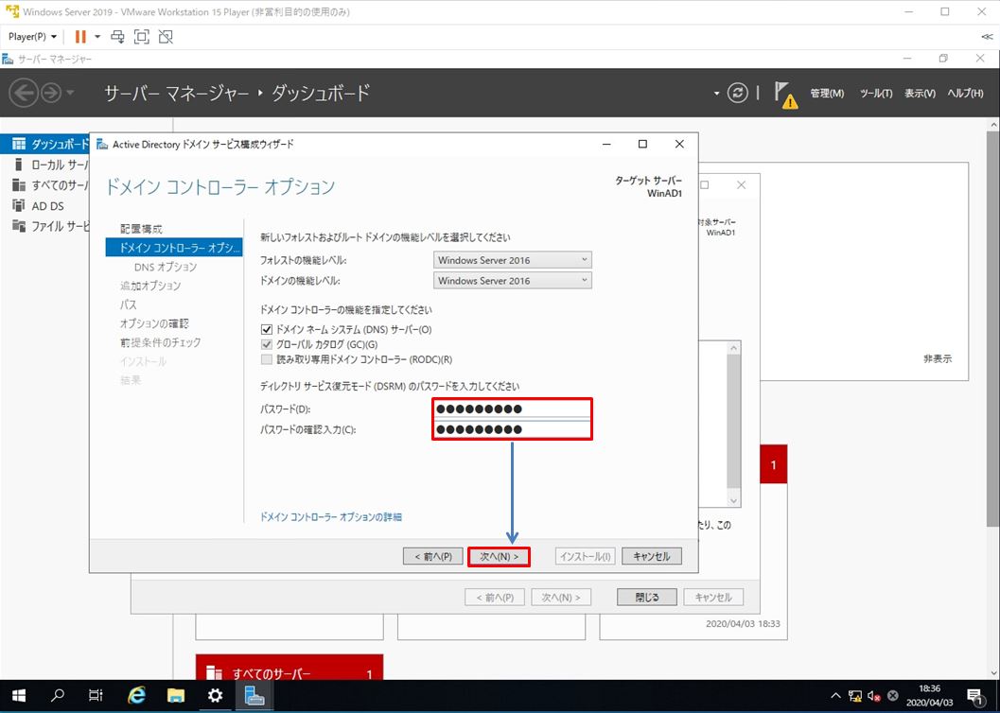
Task: Click the AD DS sidebar icon
Action: point(19,206)
